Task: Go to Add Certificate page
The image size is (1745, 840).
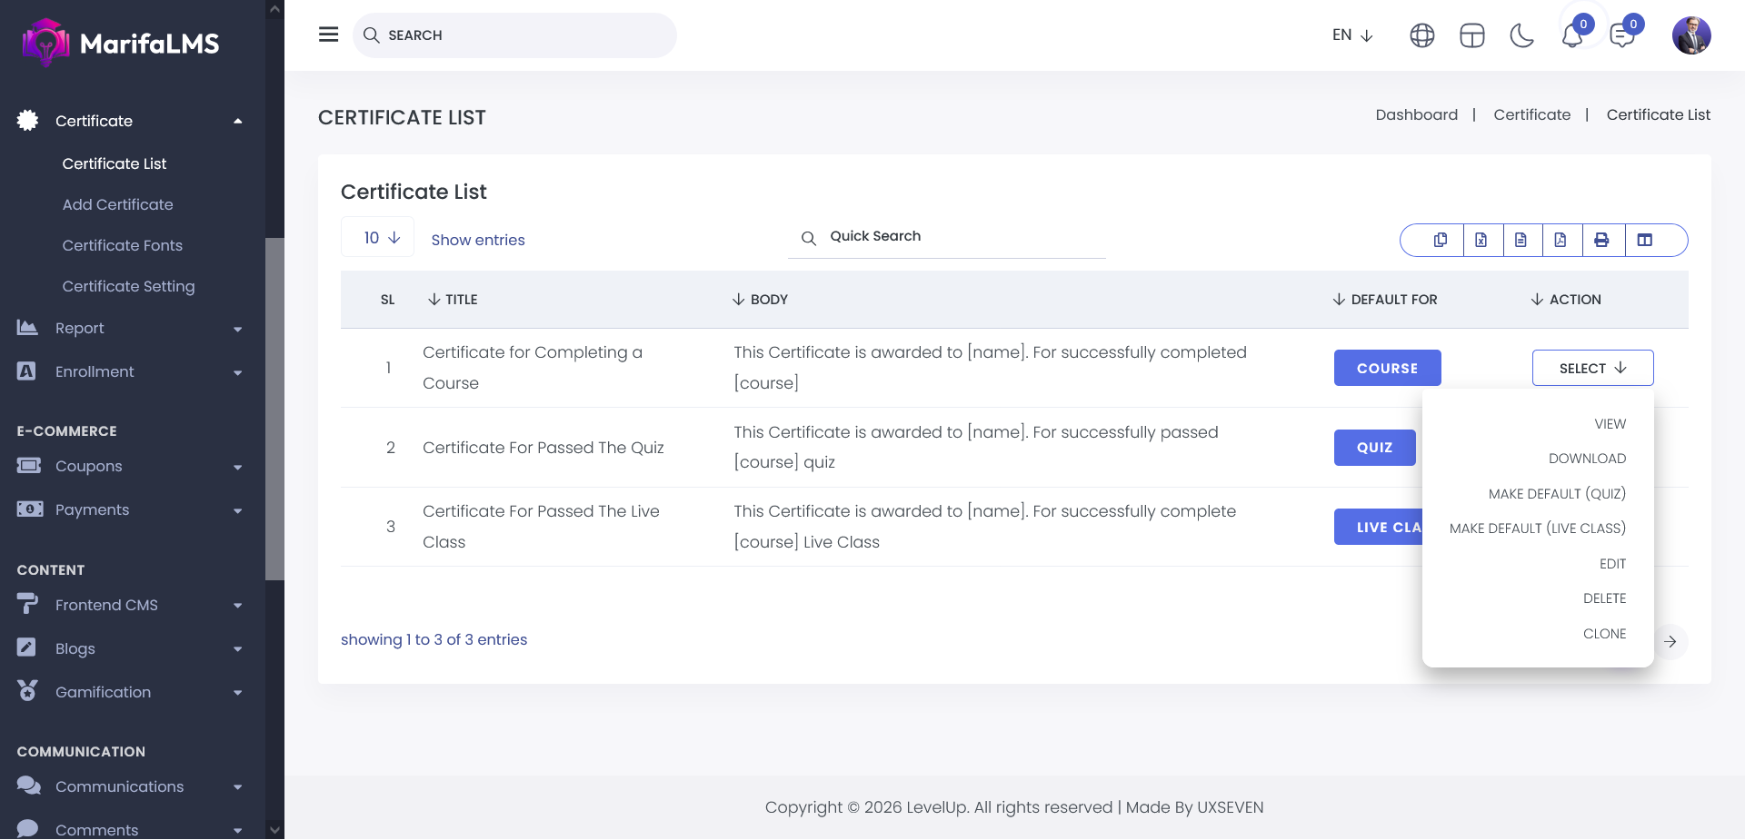Action: pos(117,204)
